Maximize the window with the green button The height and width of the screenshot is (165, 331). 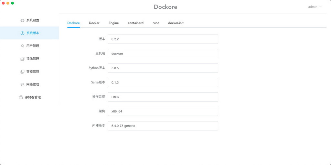pyautogui.click(x=13, y=3)
